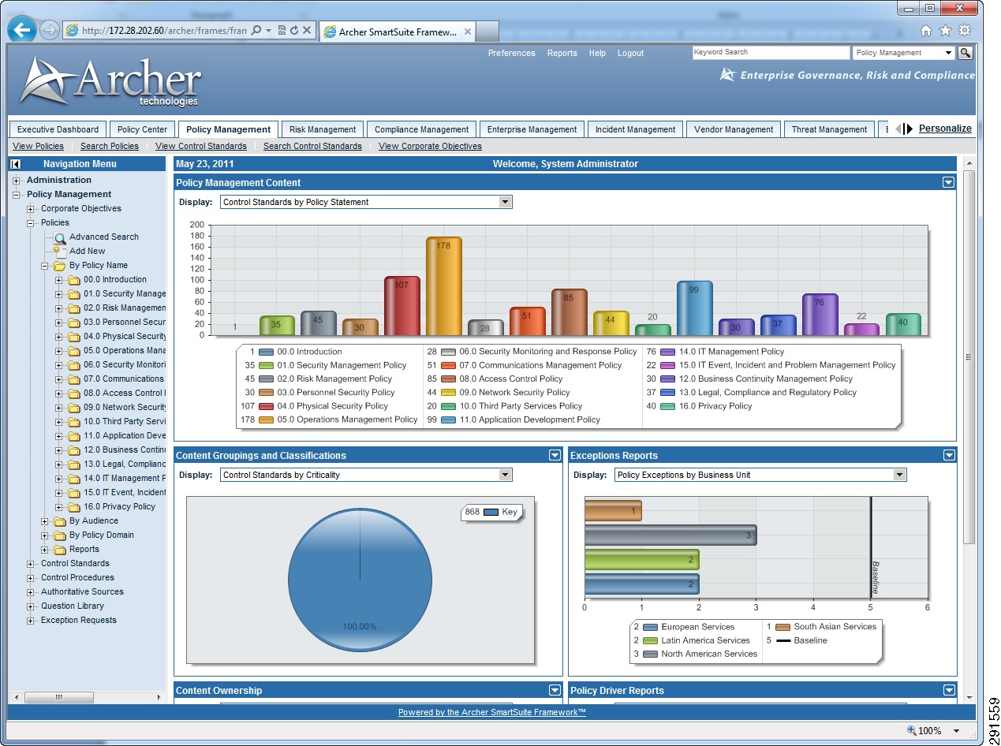Click the 04.0 Physical Security folder icon
1001x746 pixels.
click(x=74, y=337)
